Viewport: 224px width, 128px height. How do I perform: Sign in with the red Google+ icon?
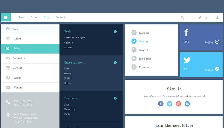[178, 104]
